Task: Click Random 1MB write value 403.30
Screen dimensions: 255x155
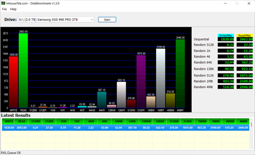Action: tap(226, 81)
